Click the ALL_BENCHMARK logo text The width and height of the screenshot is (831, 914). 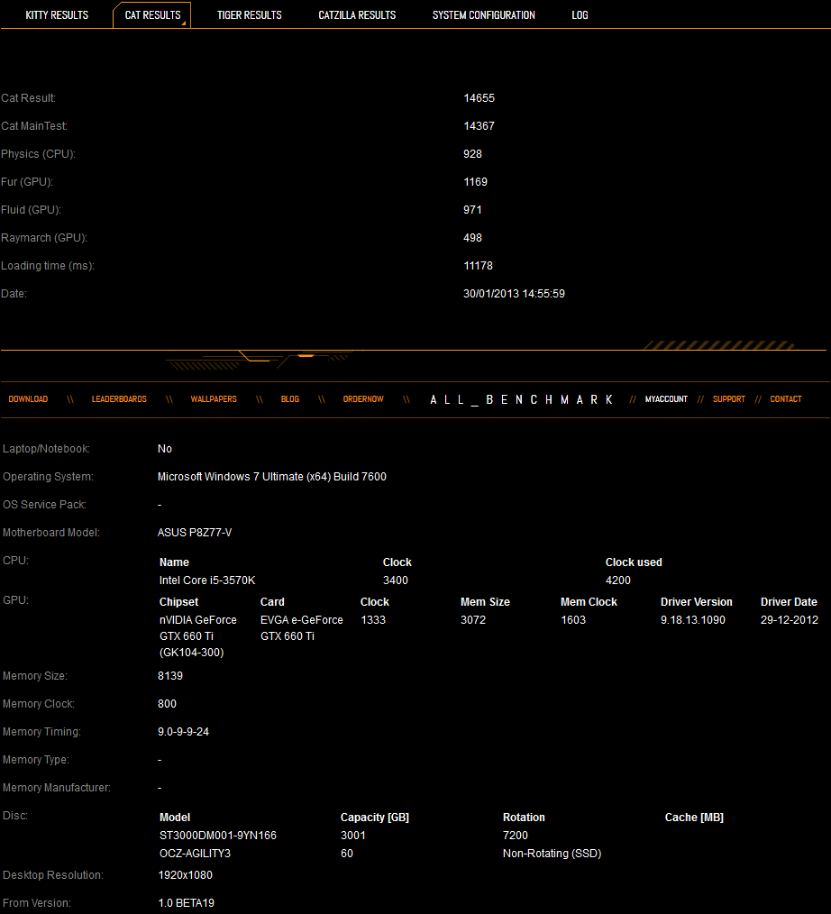pos(521,400)
